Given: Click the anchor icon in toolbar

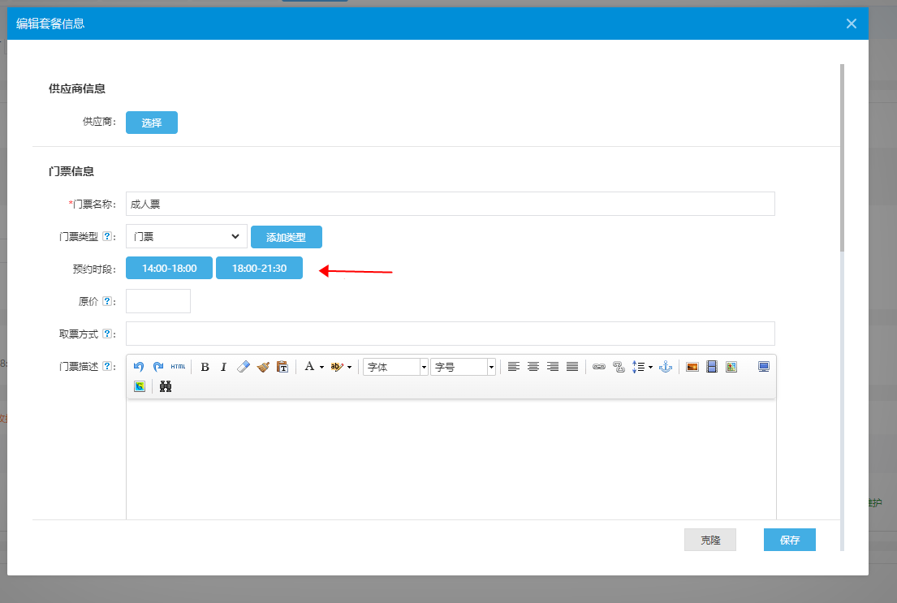Looking at the screenshot, I should 666,367.
